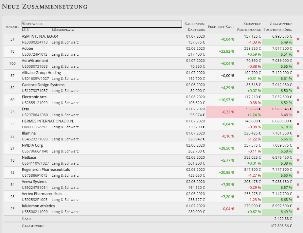The width and height of the screenshot is (303, 233).
Task: Click the Kurswert column header
Action: pyautogui.click(x=252, y=24)
